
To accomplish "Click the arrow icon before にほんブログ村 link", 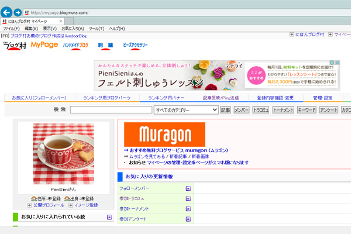I will coord(292,35).
